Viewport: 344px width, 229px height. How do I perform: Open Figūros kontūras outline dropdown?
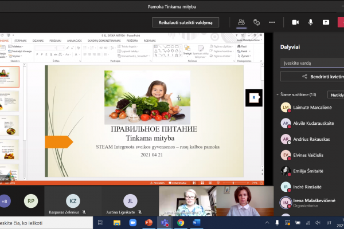pyautogui.click(x=221, y=52)
